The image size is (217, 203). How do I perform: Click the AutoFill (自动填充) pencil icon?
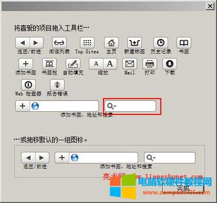[73, 64]
